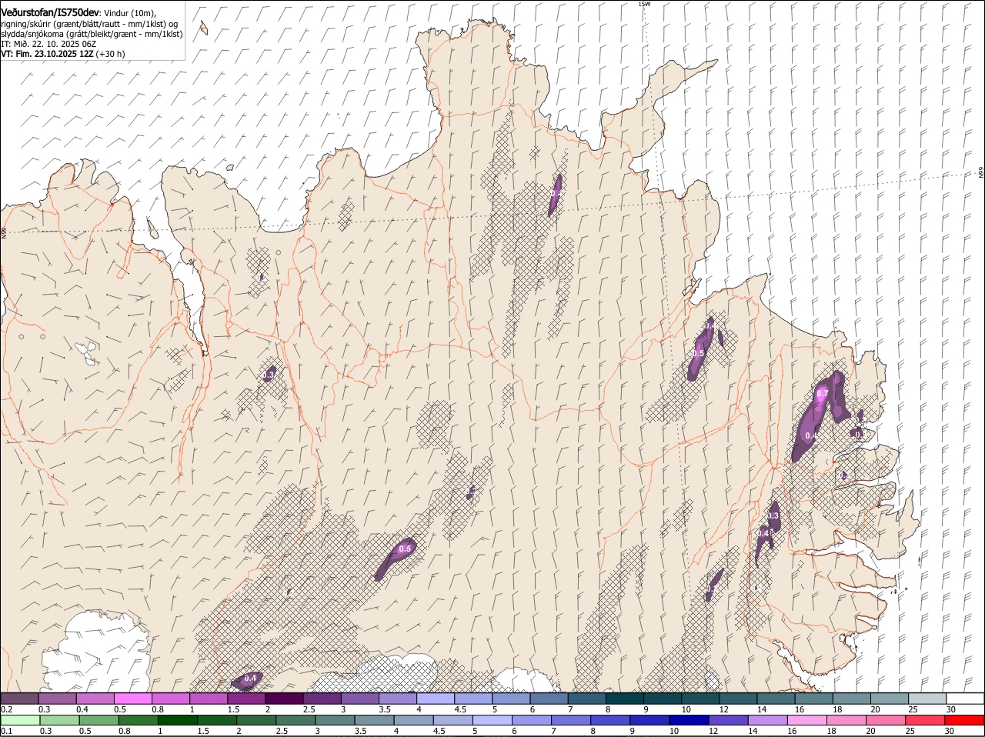Select lower legend bright red swatch at 30

click(964, 720)
